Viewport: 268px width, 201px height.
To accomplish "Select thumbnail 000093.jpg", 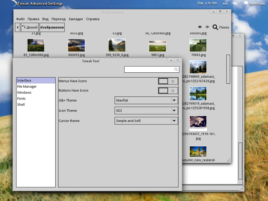I will tap(76, 45).
